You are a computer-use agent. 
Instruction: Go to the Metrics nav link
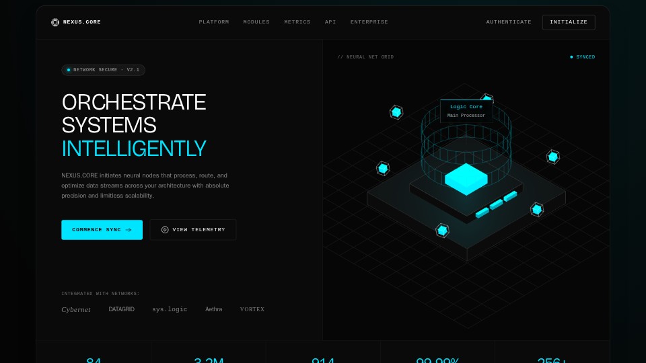tap(297, 22)
